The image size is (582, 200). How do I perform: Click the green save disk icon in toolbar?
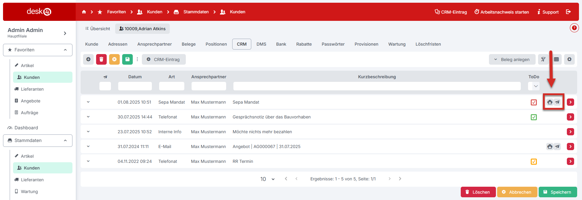pyautogui.click(x=127, y=60)
